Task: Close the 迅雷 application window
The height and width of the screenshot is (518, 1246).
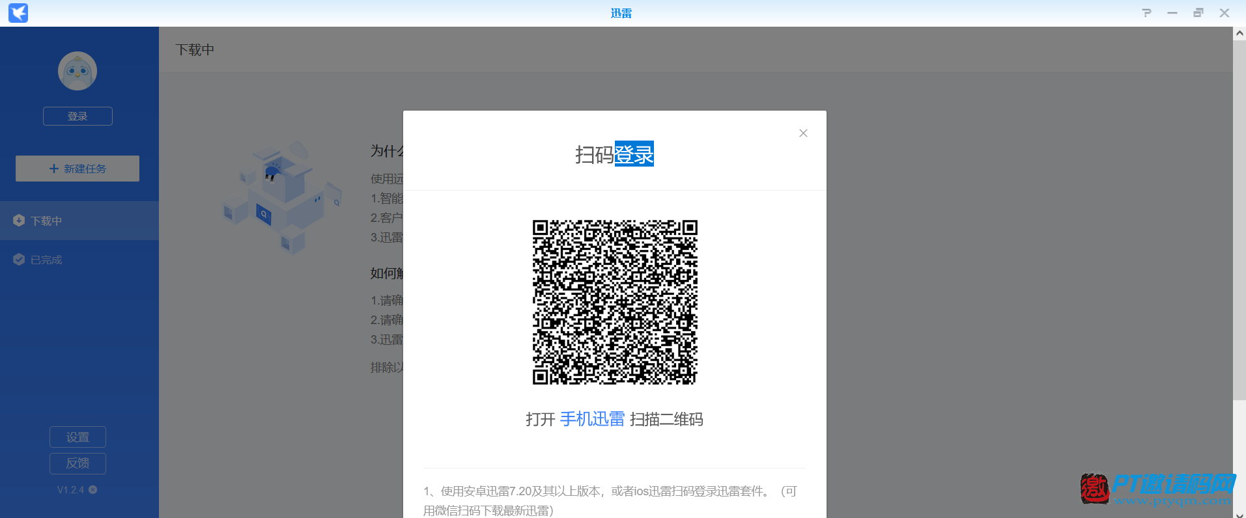Action: point(1225,13)
